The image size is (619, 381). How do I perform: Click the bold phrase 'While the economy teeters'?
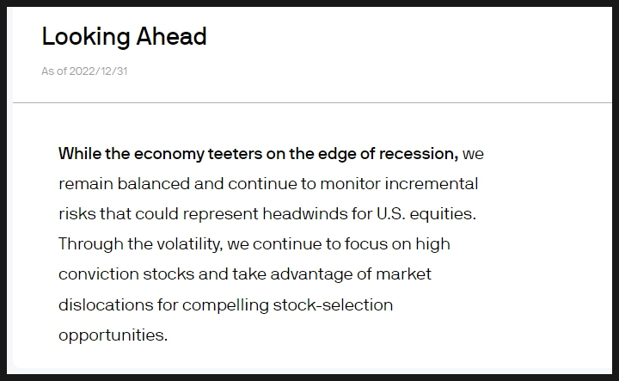pyautogui.click(x=160, y=154)
